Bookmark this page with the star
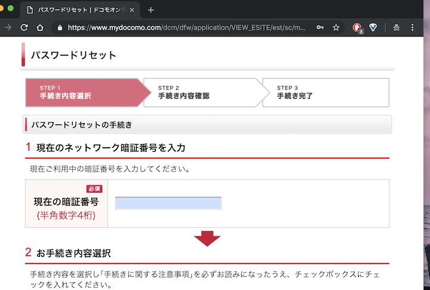430x290 pixels. pyautogui.click(x=336, y=28)
